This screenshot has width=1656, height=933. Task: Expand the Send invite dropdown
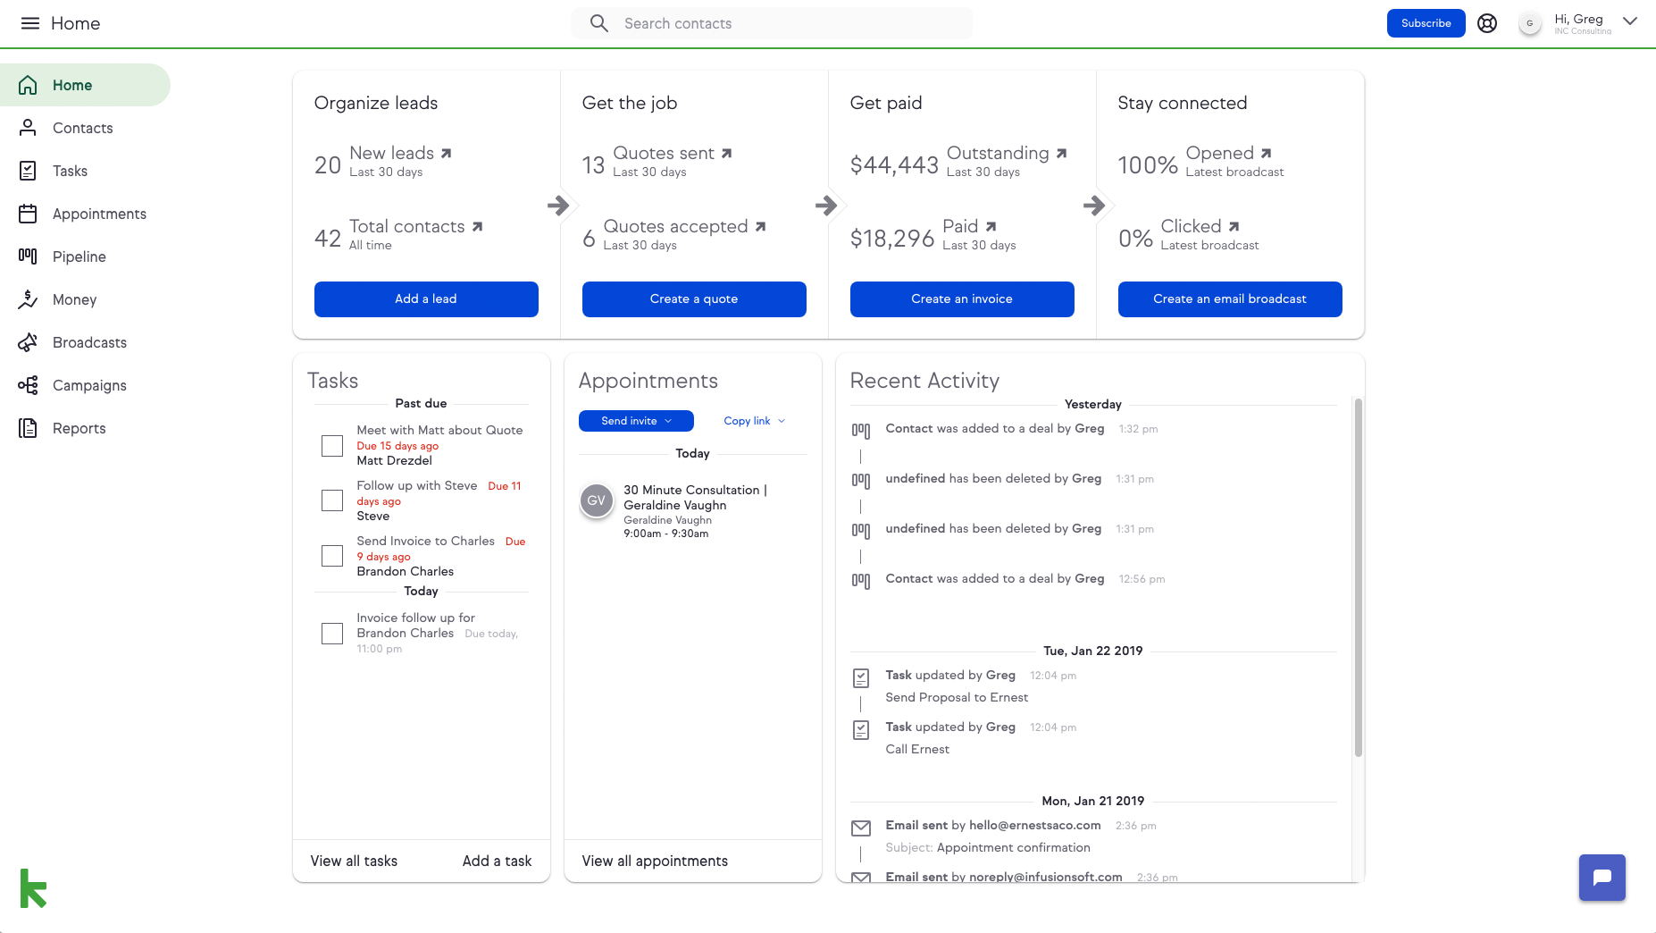tap(636, 421)
